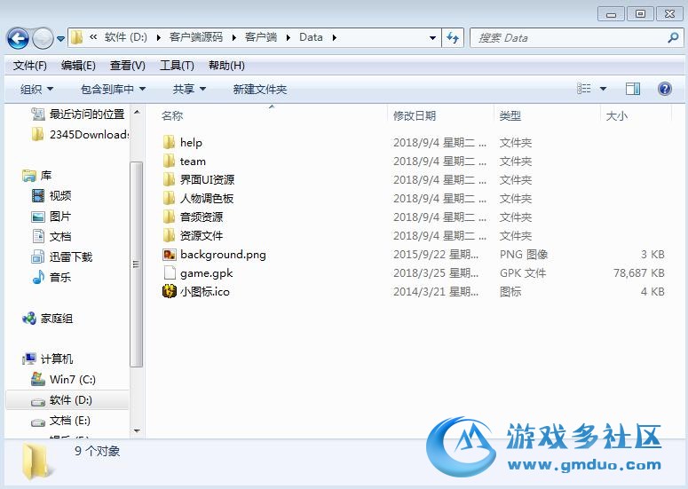Open the 查看(V) menu
The height and width of the screenshot is (489, 688).
pos(127,66)
